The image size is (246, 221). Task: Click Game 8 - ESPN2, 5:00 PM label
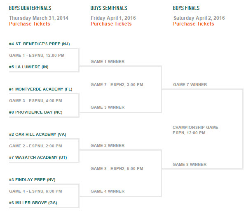pos(117,169)
